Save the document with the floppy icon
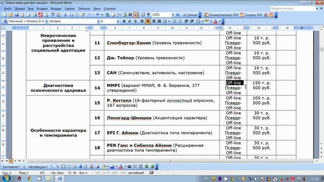 pyautogui.click(x=17, y=15)
